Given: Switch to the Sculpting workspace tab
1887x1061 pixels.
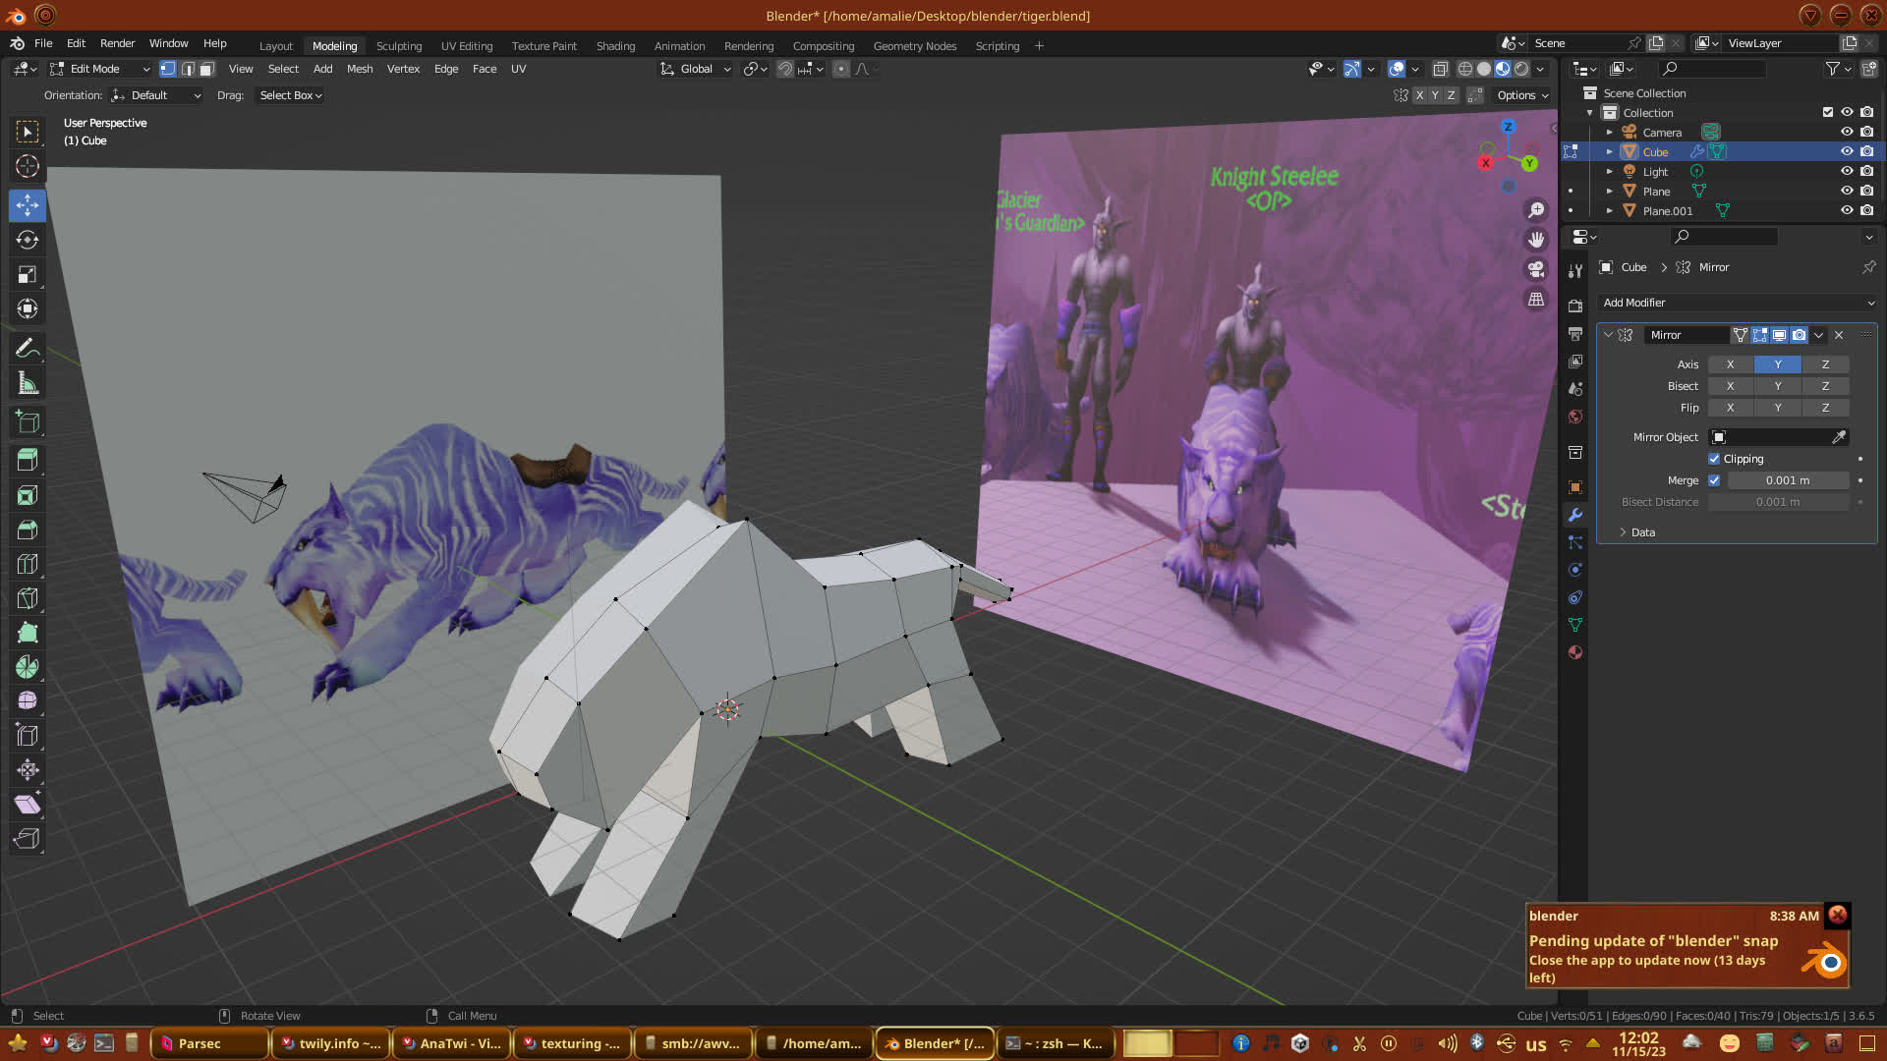Looking at the screenshot, I should [399, 46].
